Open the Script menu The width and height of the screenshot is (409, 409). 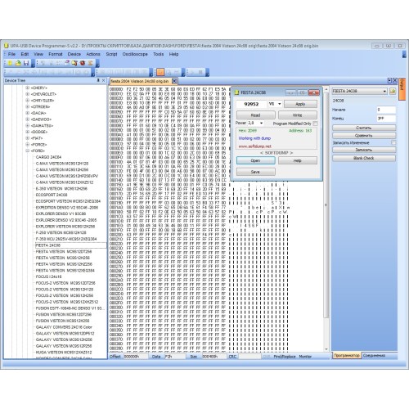(111, 54)
